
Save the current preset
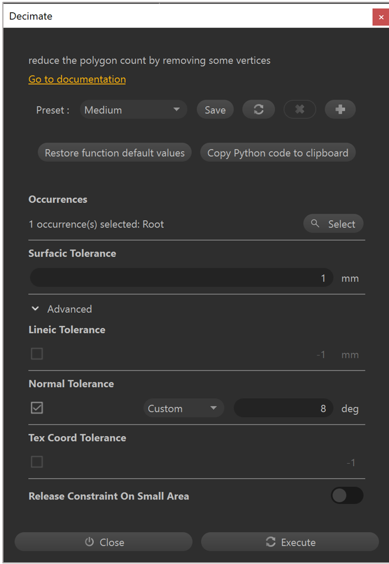(215, 110)
